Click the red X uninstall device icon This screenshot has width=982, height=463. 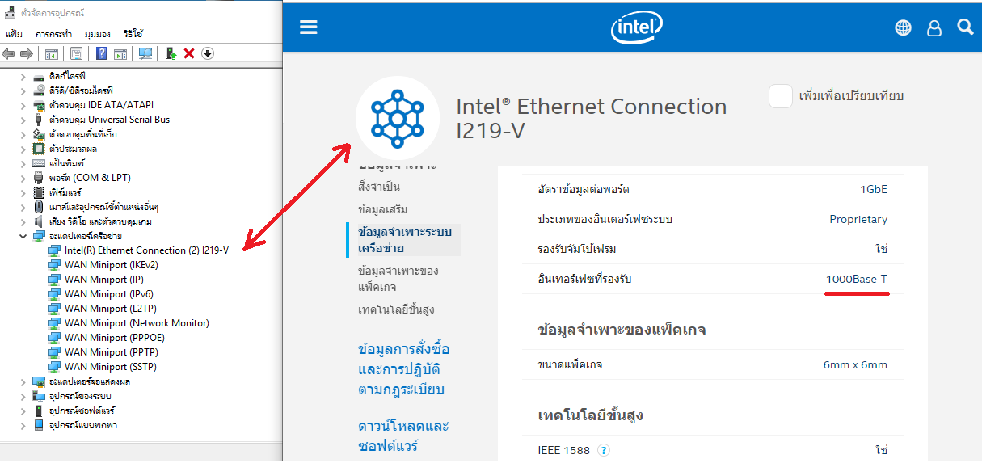(189, 53)
